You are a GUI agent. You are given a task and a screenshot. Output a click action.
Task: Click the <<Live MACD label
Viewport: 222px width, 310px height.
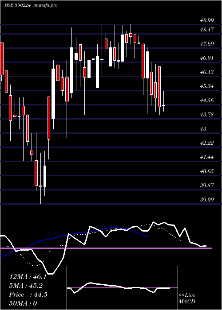(187, 298)
